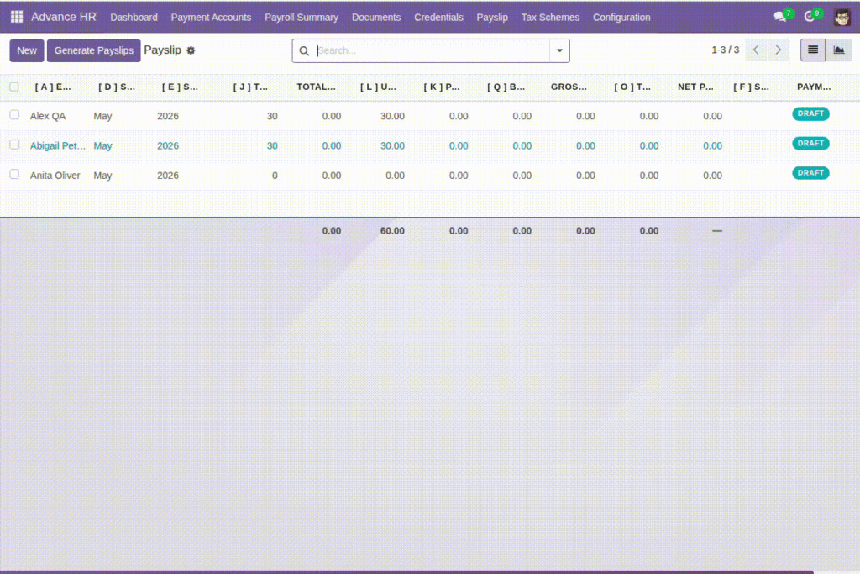Open the apps grid menu icon
Viewport: 860px width, 574px height.
(17, 17)
